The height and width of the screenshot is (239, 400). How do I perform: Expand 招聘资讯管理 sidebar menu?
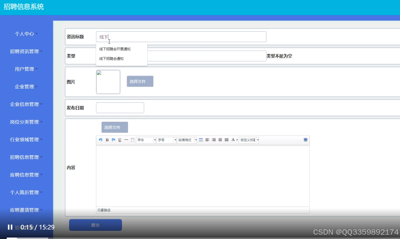(x=26, y=52)
